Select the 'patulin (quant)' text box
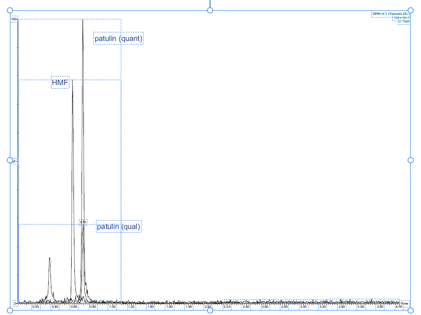This screenshot has height=315, width=421. coord(119,38)
